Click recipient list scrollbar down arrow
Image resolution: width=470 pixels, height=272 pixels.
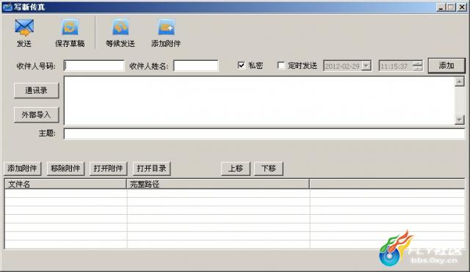(459, 120)
